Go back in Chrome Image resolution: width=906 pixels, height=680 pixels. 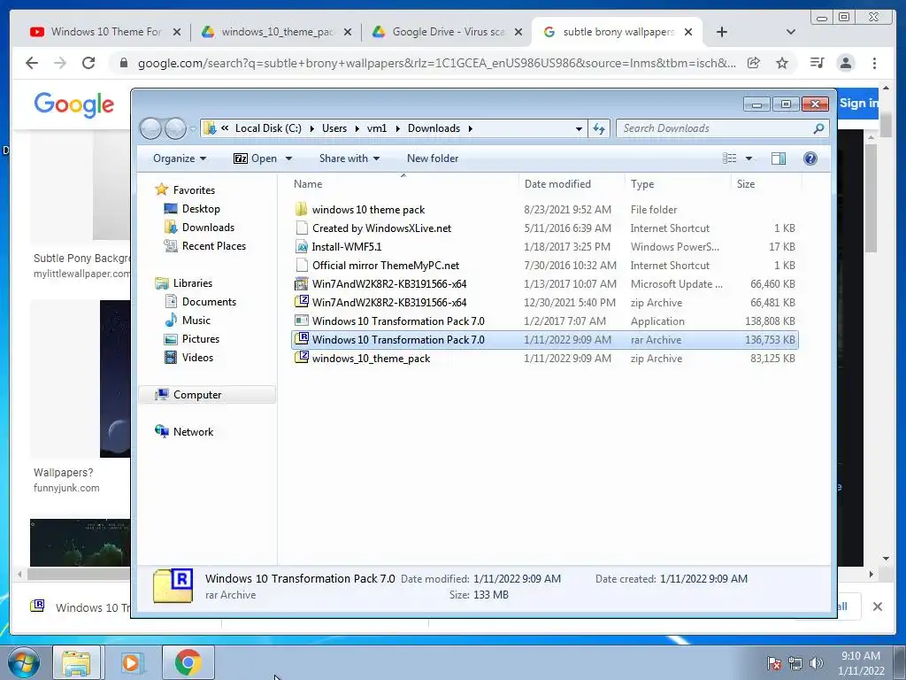point(32,63)
